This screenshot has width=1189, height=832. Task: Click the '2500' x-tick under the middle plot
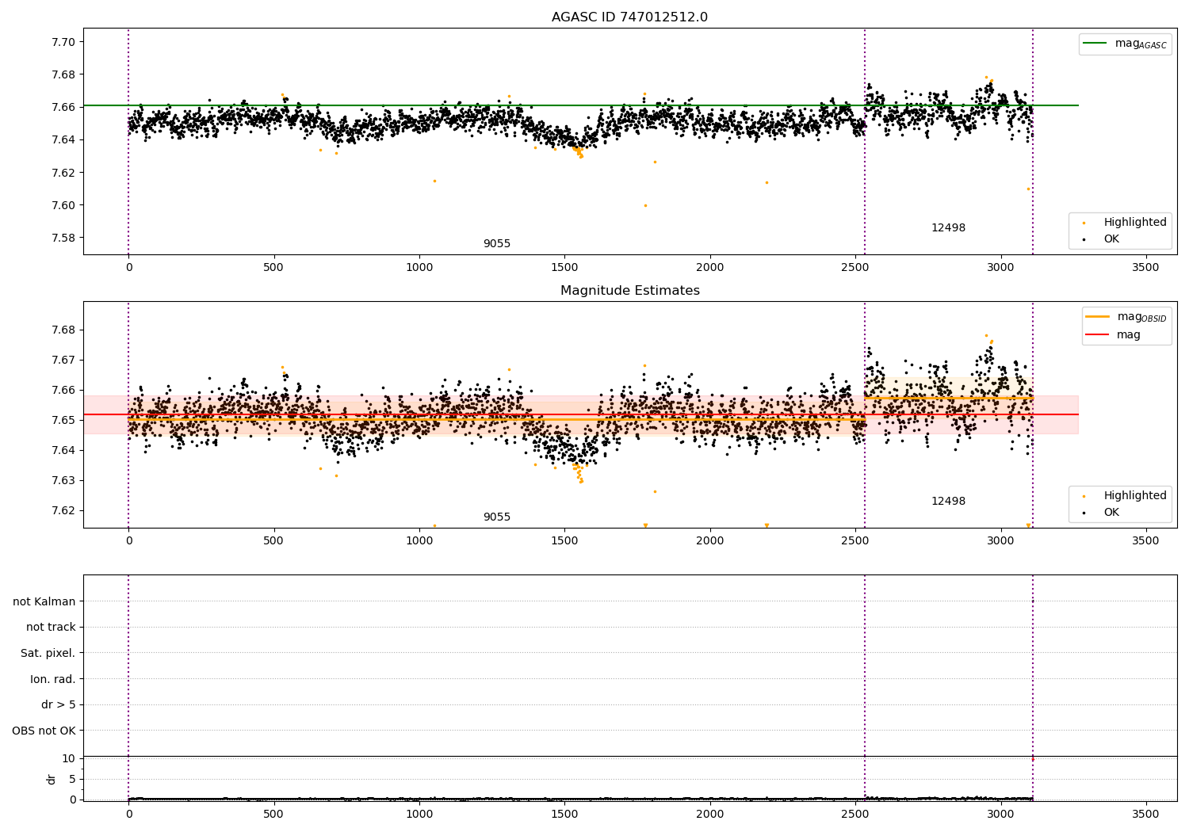(x=855, y=540)
